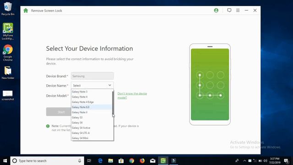Click the grey Start button

[59, 112]
